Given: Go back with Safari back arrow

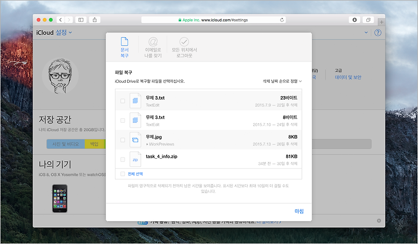Looking at the screenshot, I should click(x=61, y=20).
